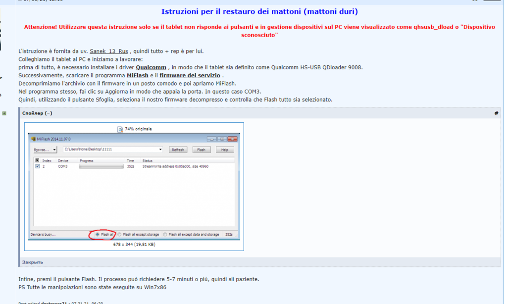Click the Help button in MiFlash

225,150
